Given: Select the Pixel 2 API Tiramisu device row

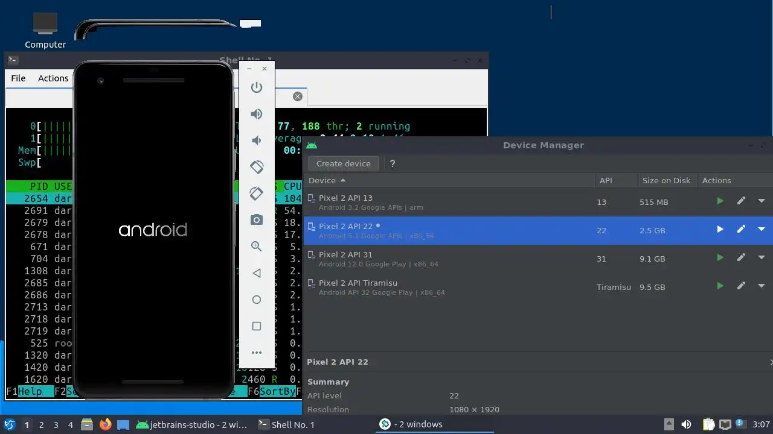Looking at the screenshot, I should click(538, 287).
